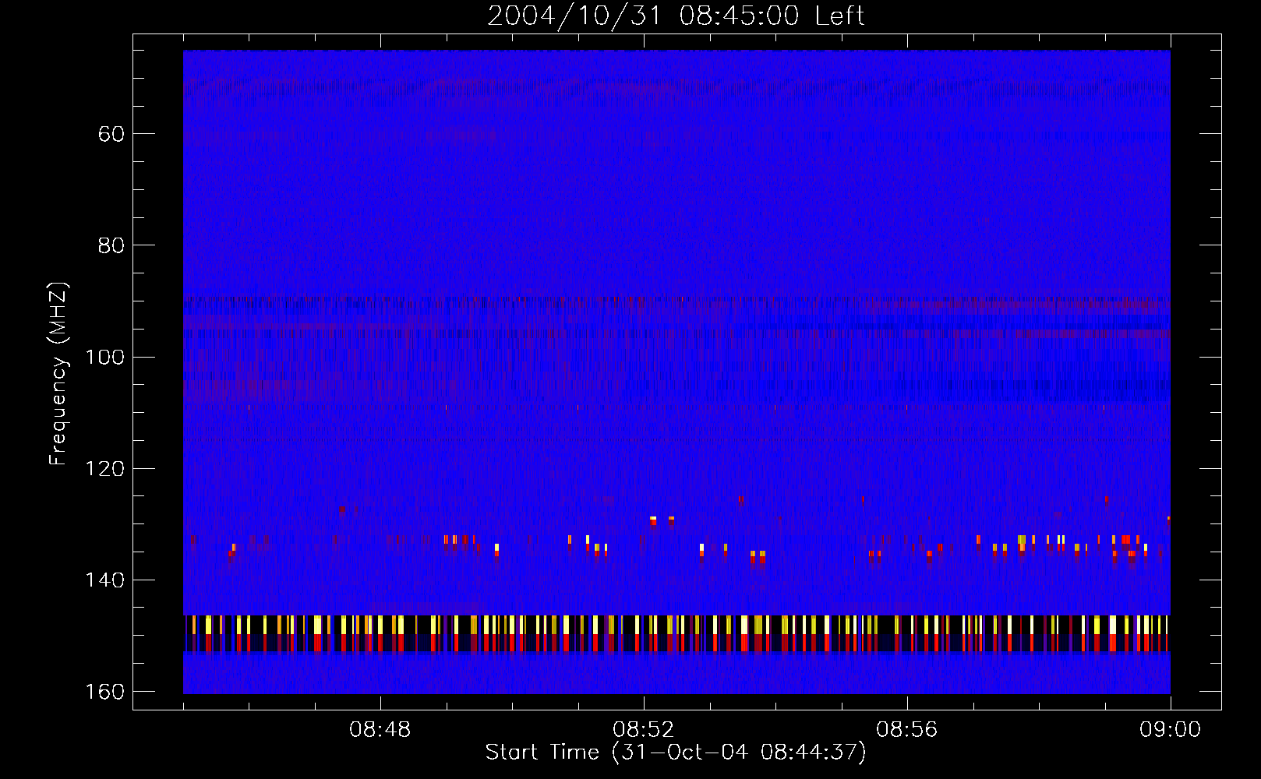Click the 08:56 time tick label

[x=906, y=730]
